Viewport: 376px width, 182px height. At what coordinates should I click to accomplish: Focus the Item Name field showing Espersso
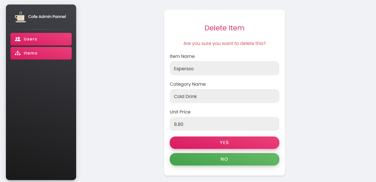(x=225, y=68)
